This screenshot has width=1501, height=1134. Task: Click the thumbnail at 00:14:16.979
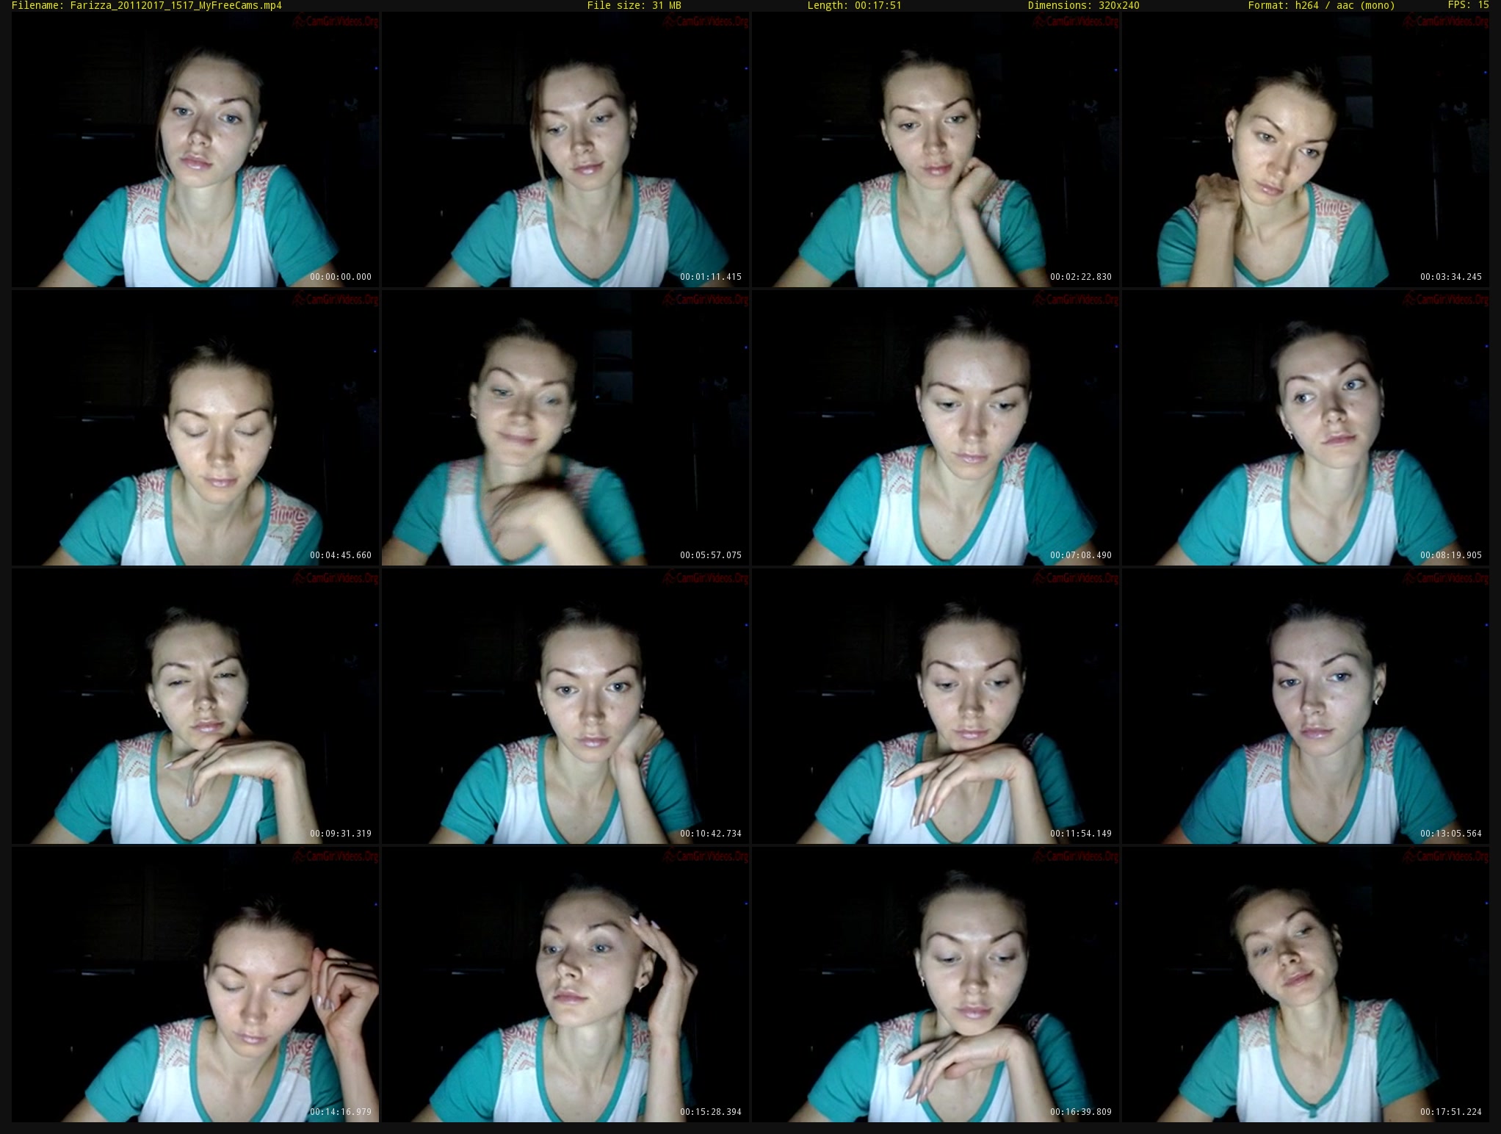(195, 985)
